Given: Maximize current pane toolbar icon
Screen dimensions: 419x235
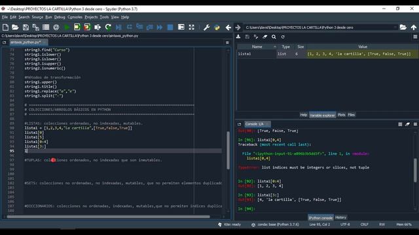Looking at the screenshot, I should click(x=181, y=27).
